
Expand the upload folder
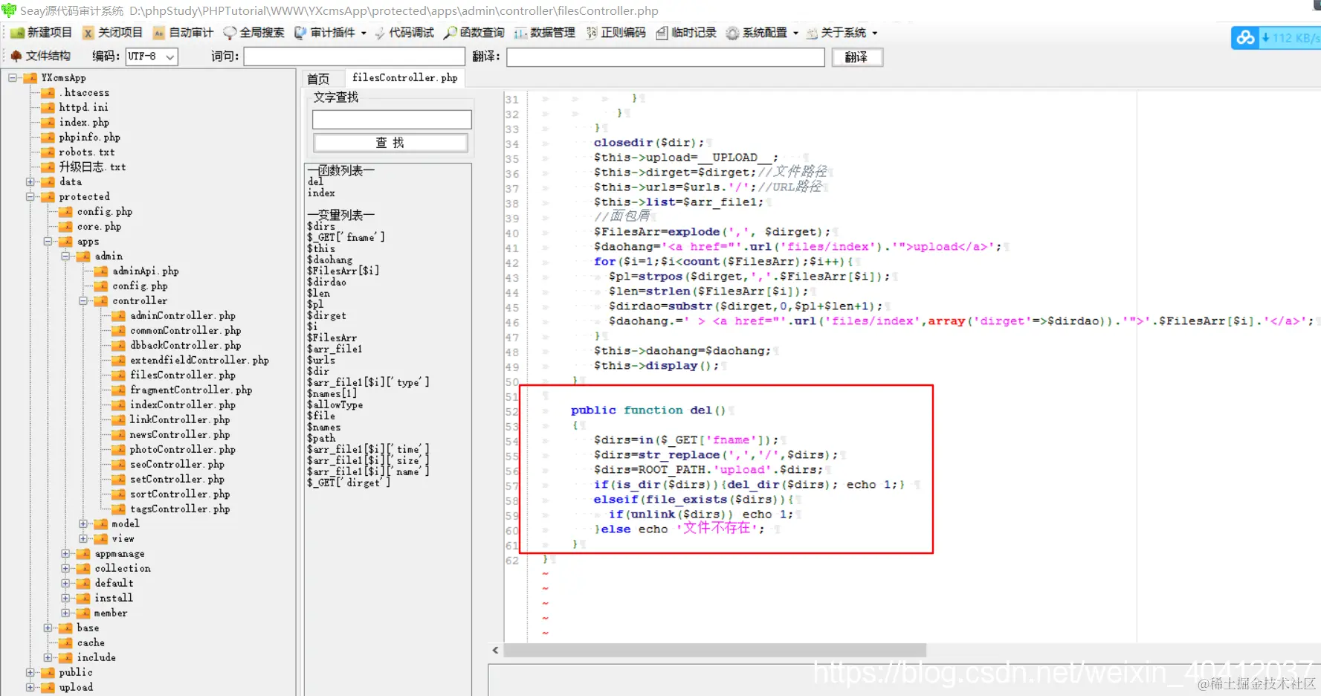point(30,687)
